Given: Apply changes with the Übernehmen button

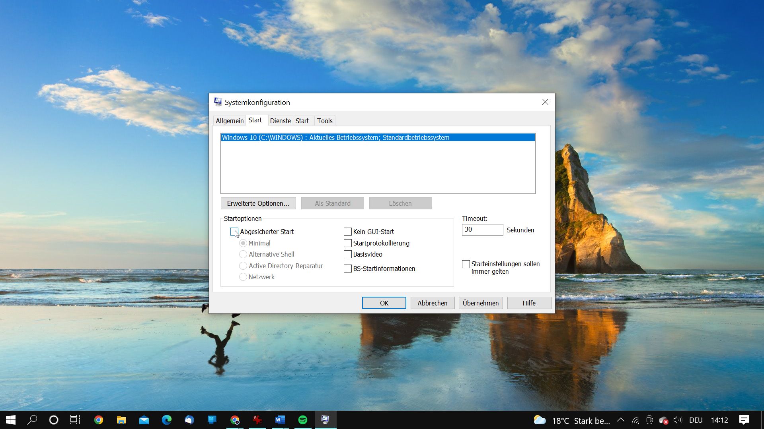Looking at the screenshot, I should pos(480,303).
